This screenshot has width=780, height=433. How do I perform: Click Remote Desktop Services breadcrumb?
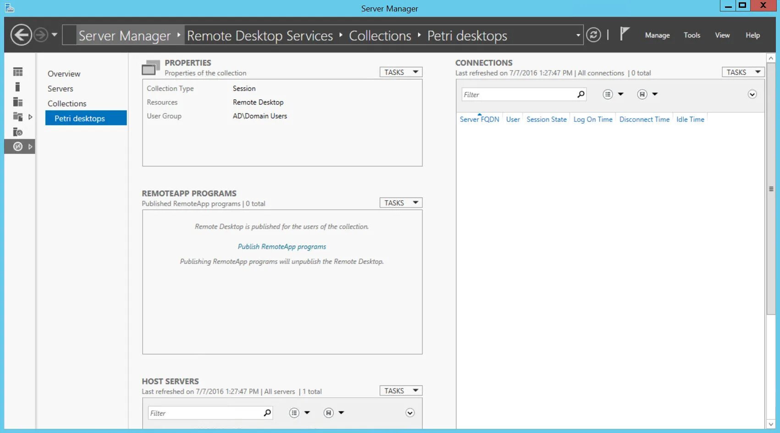260,35
